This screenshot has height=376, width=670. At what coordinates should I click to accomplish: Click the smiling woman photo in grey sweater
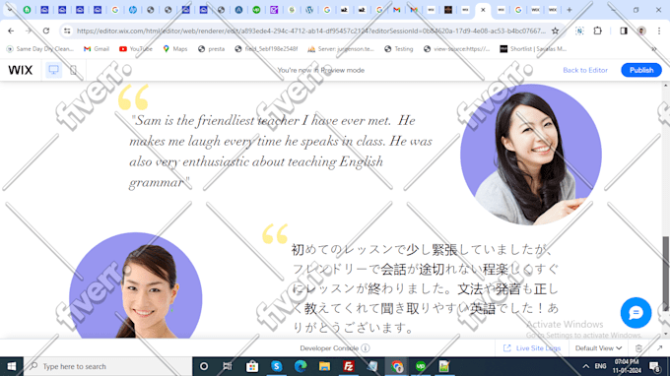click(x=531, y=155)
